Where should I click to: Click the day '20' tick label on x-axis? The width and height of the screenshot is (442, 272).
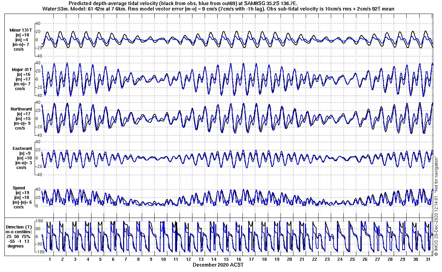(289, 259)
